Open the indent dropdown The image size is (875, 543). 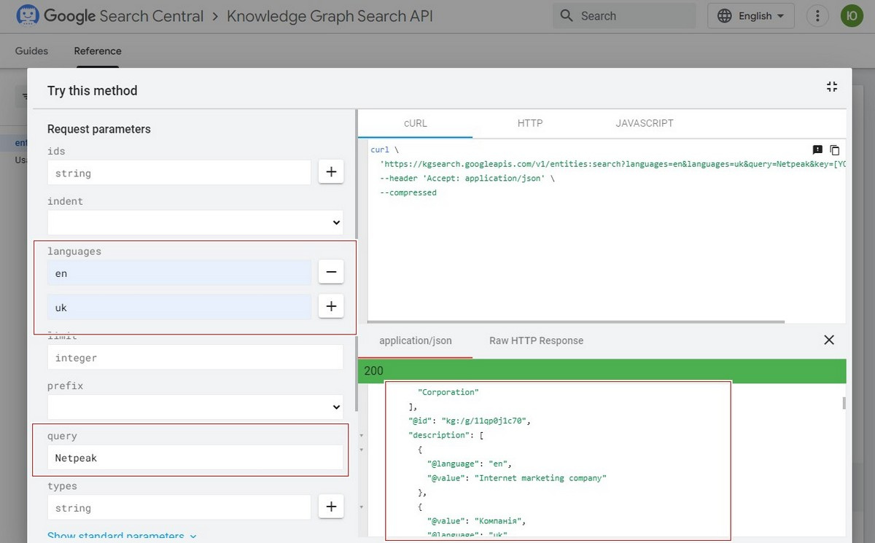point(195,222)
